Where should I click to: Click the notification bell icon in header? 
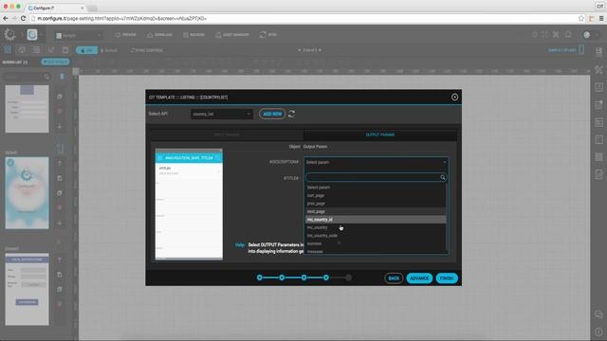point(568,35)
